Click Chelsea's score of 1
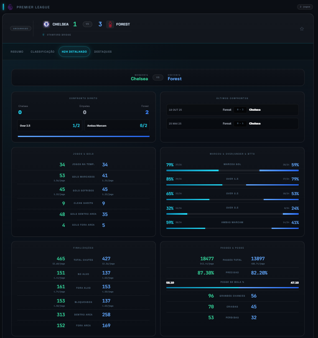Screen dimensions: 318x338 75,24
